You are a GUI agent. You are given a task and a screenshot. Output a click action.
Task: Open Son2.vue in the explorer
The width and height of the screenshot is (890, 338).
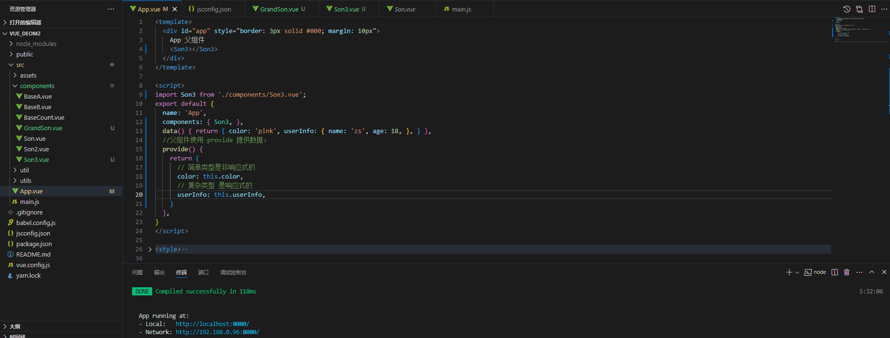pyautogui.click(x=61, y=149)
